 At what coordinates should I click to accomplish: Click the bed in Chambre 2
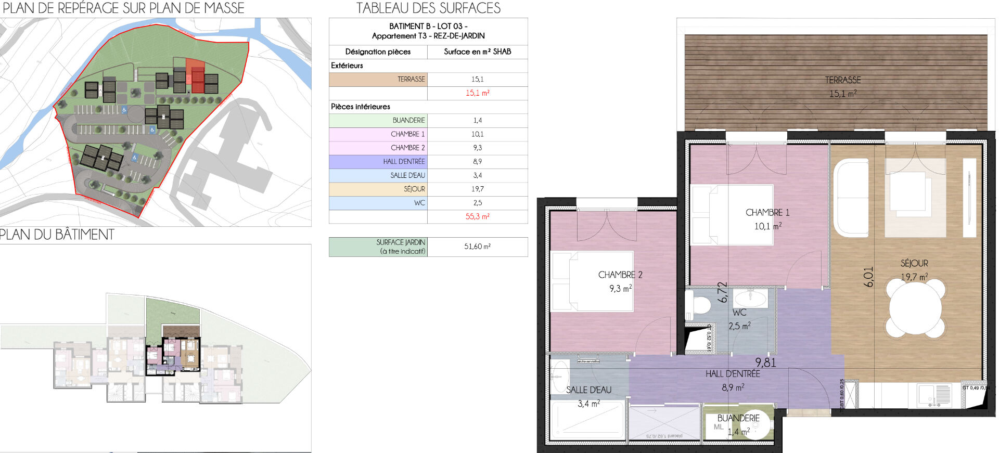(592, 281)
